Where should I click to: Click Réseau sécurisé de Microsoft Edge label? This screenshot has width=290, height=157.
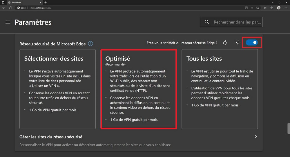pyautogui.click(x=52, y=44)
